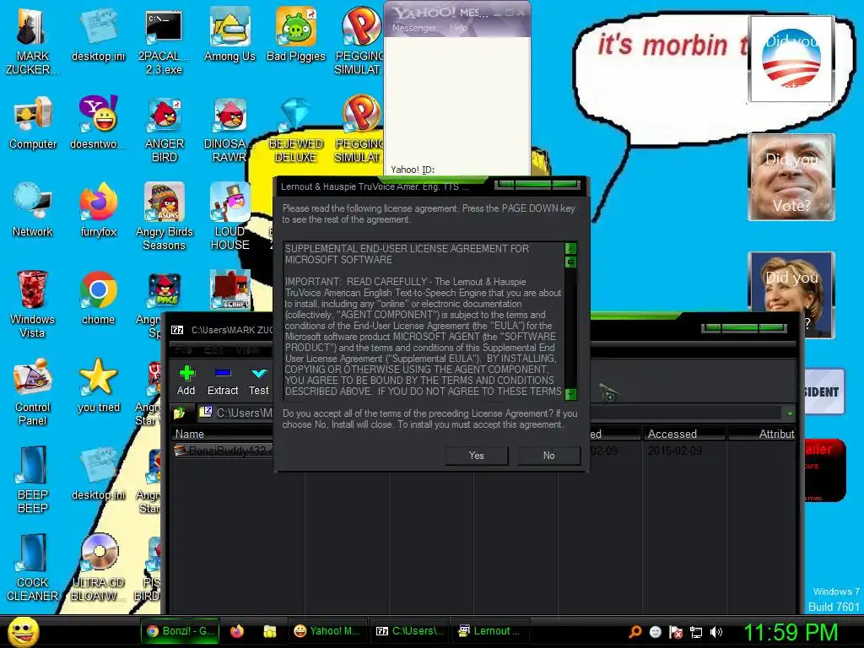
Task: Launch the chome browser shortcut
Action: [98, 298]
